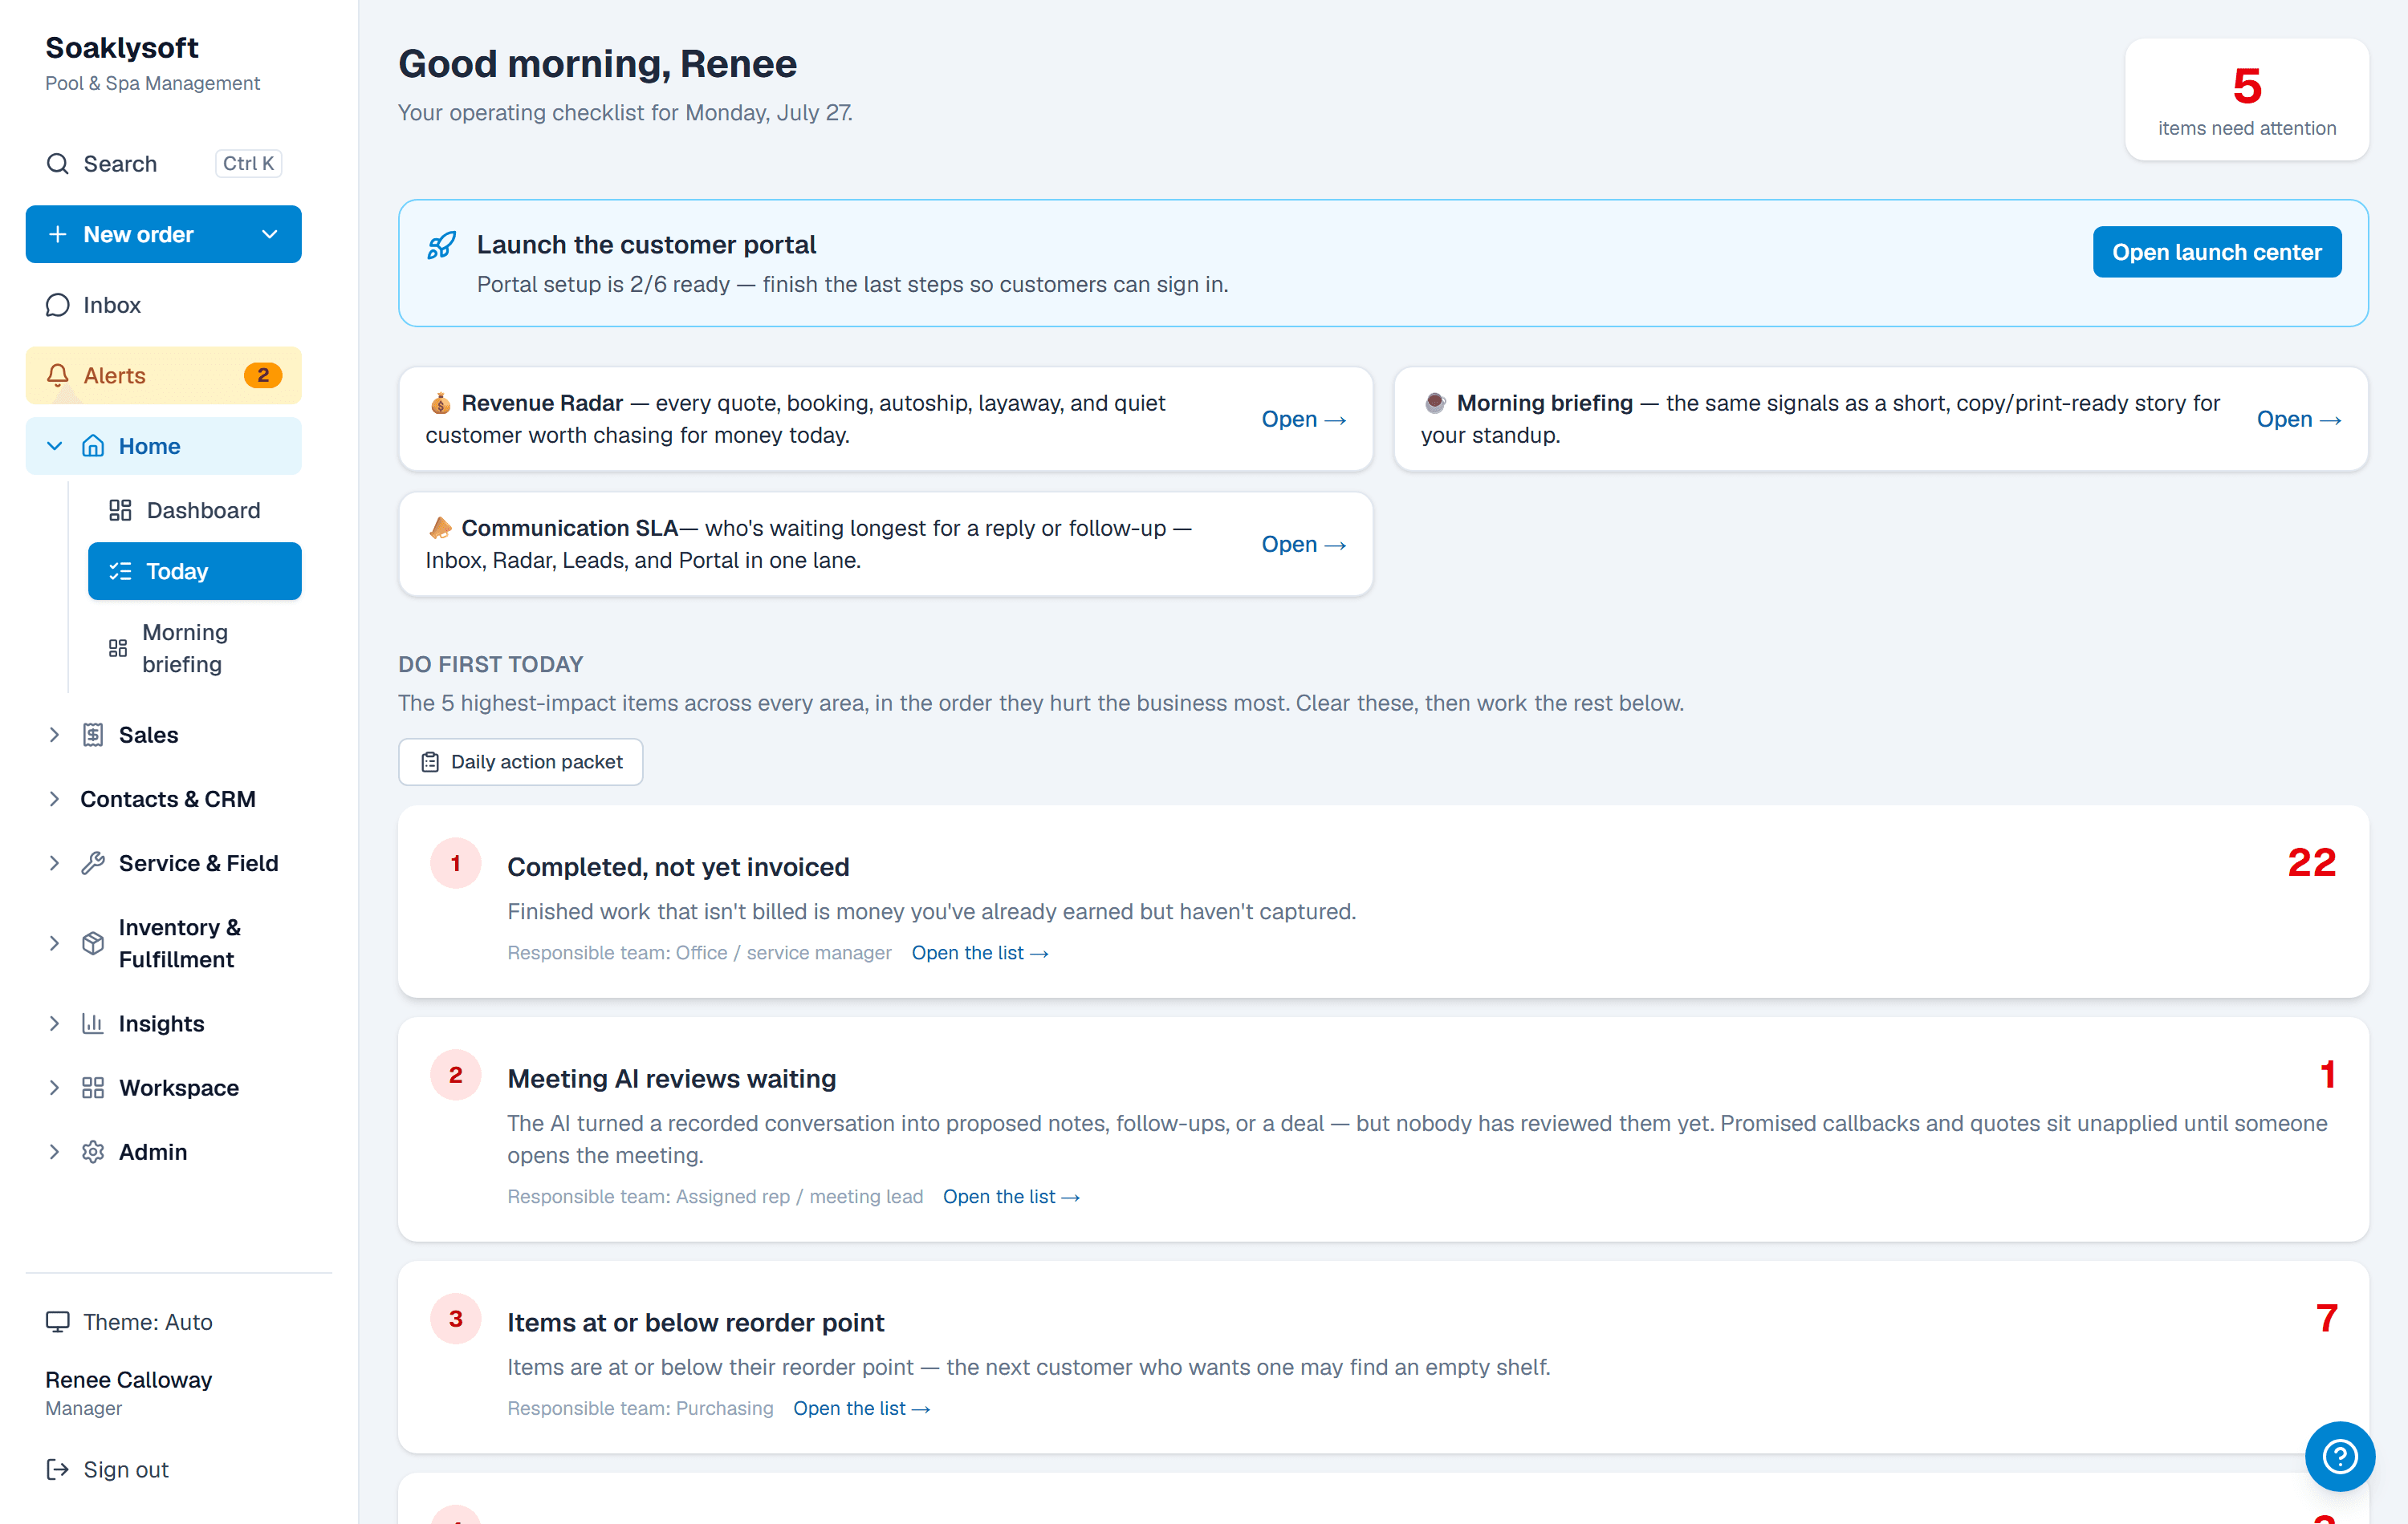Click the Home house icon
The width and height of the screenshot is (2408, 1524).
(93, 446)
